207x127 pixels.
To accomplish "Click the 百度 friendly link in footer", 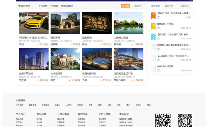I will point(90,105).
